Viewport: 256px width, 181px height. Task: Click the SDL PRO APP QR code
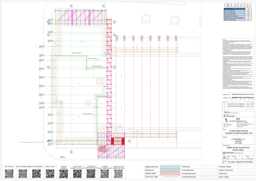tap(9, 173)
